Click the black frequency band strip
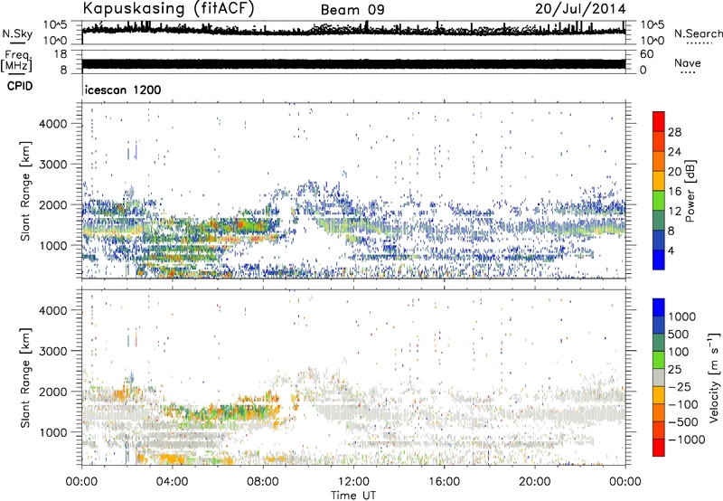 pyautogui.click(x=353, y=64)
